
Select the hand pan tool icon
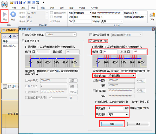tap(9, 87)
